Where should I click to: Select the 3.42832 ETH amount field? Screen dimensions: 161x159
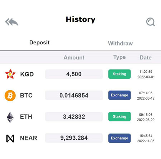[74, 117]
